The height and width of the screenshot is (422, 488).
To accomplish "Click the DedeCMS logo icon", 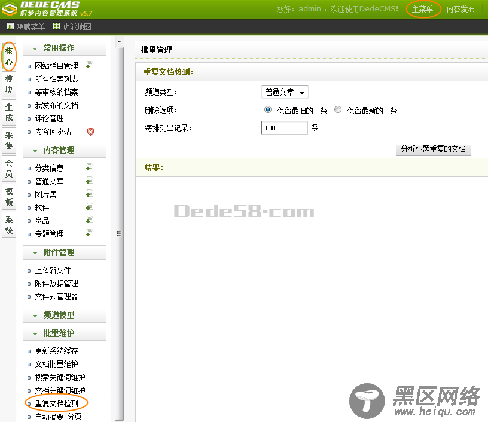I will [x=10, y=8].
